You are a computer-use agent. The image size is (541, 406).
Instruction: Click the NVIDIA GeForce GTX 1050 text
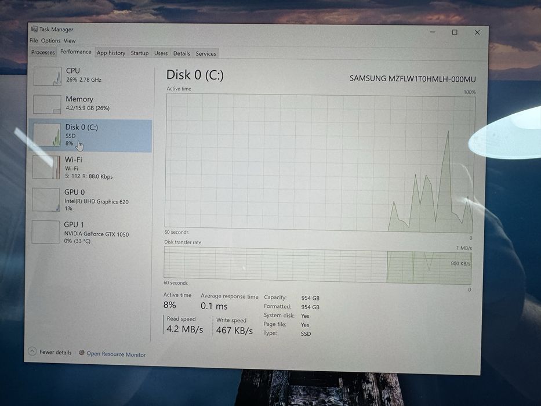pos(96,234)
